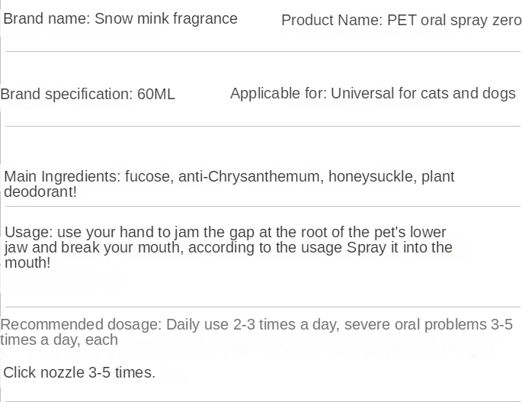
Task: Click the "Applicable for:" label
Action: [278, 94]
